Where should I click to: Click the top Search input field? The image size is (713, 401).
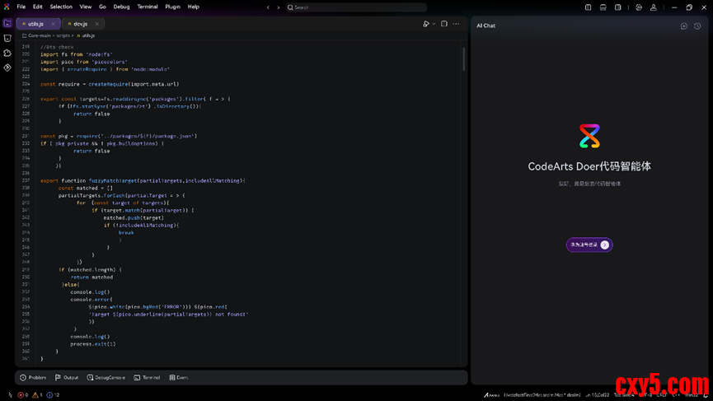pyautogui.click(x=355, y=7)
